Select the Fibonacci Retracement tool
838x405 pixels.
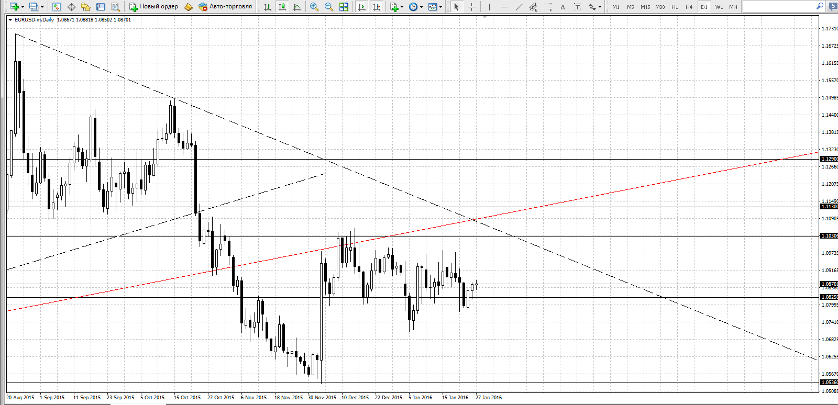(548, 7)
